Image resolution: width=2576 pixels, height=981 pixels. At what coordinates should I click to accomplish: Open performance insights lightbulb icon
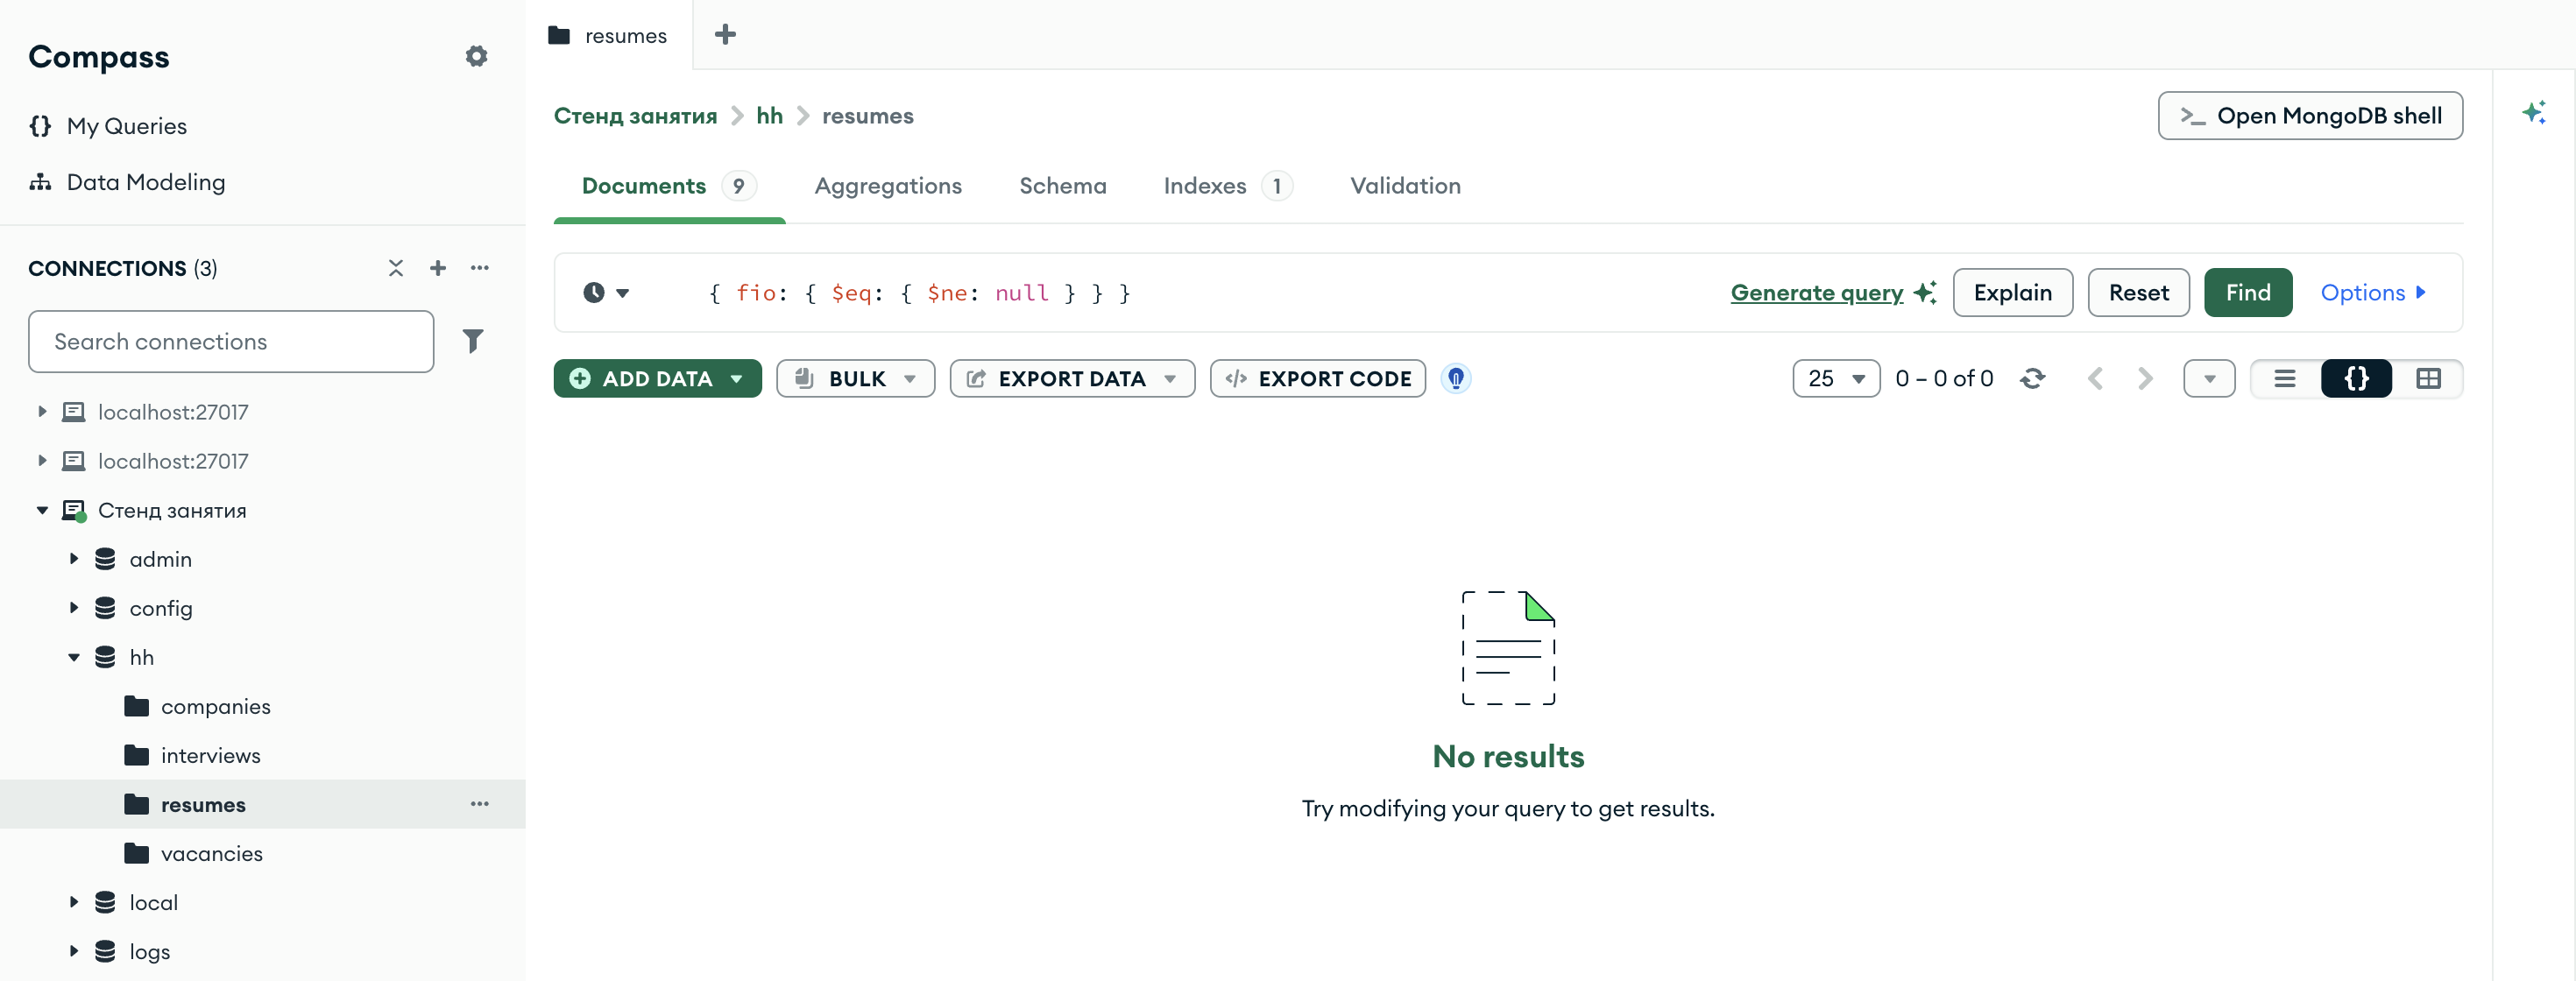click(x=1456, y=379)
